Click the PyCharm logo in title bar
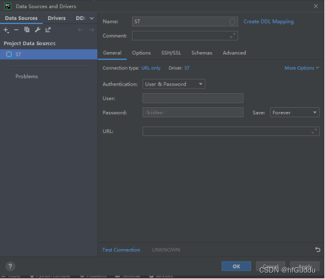This screenshot has height=279, width=325. tap(8, 6)
